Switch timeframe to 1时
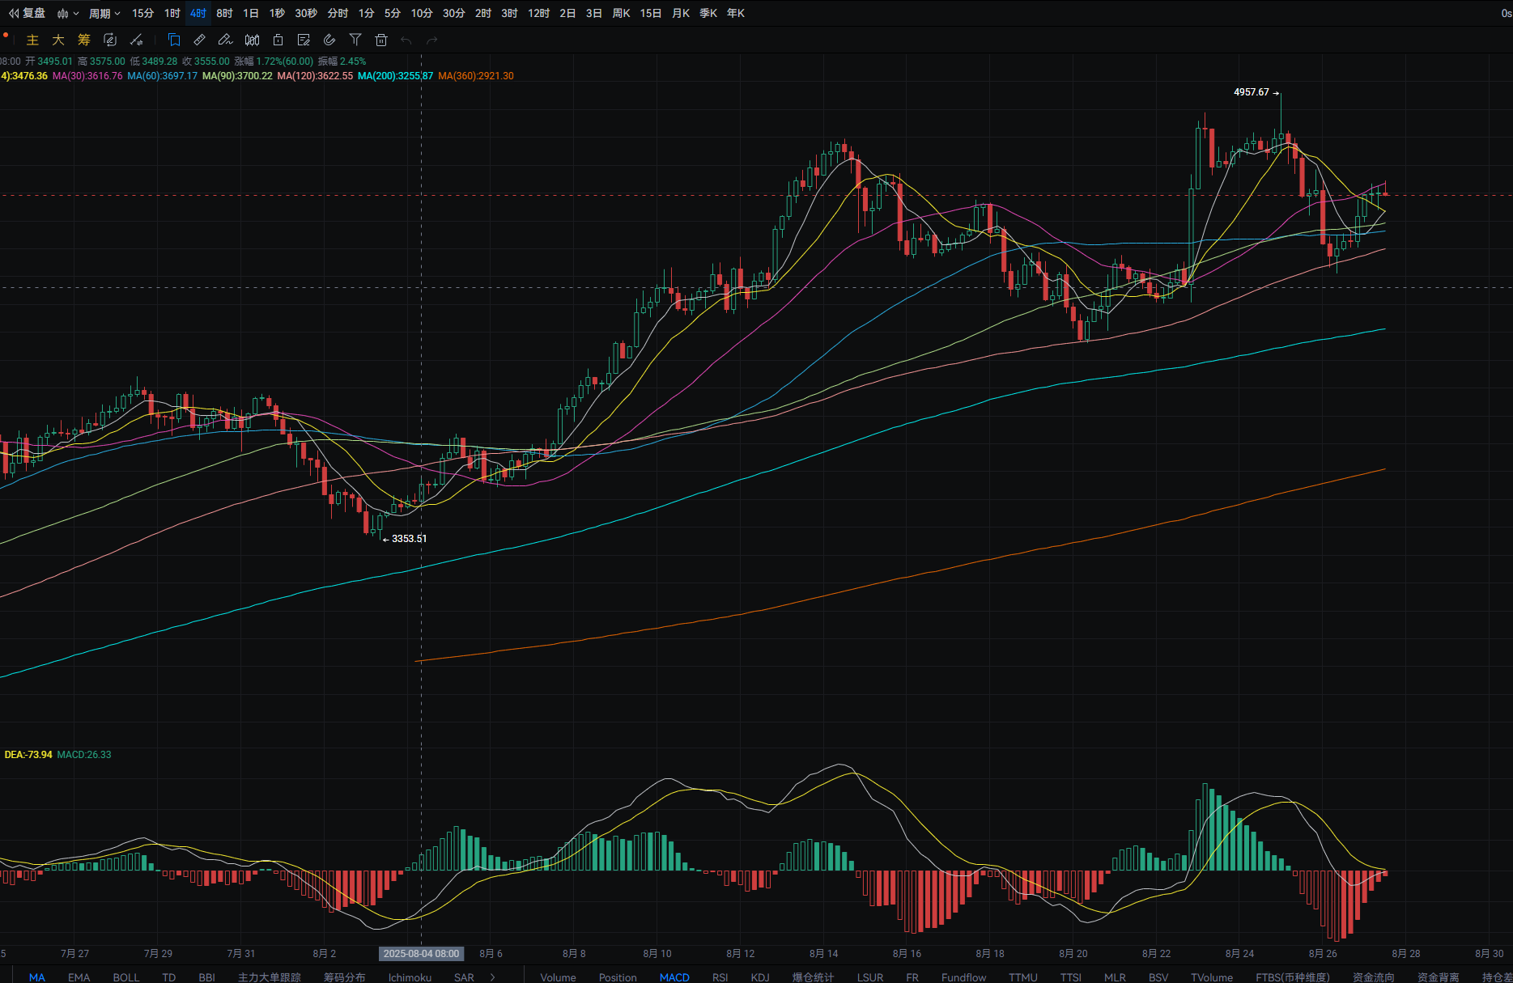This screenshot has height=983, width=1513. pyautogui.click(x=172, y=13)
